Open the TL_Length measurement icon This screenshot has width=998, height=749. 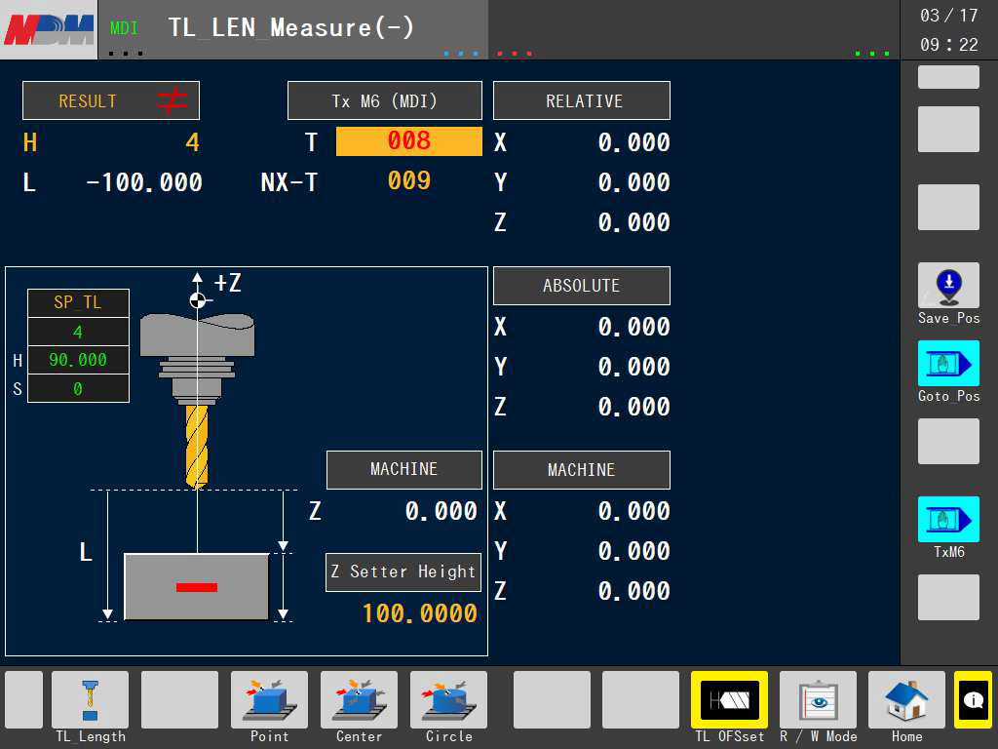(90, 700)
